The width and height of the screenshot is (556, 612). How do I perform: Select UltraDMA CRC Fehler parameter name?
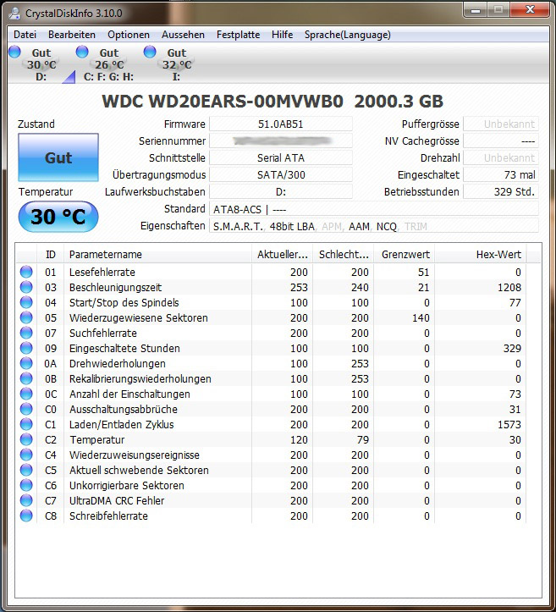pyautogui.click(x=117, y=500)
